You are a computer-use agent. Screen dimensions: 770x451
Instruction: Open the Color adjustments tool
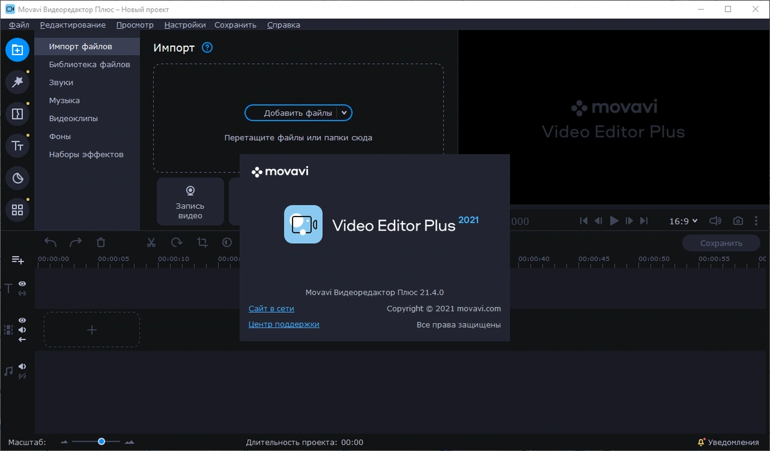point(227,242)
